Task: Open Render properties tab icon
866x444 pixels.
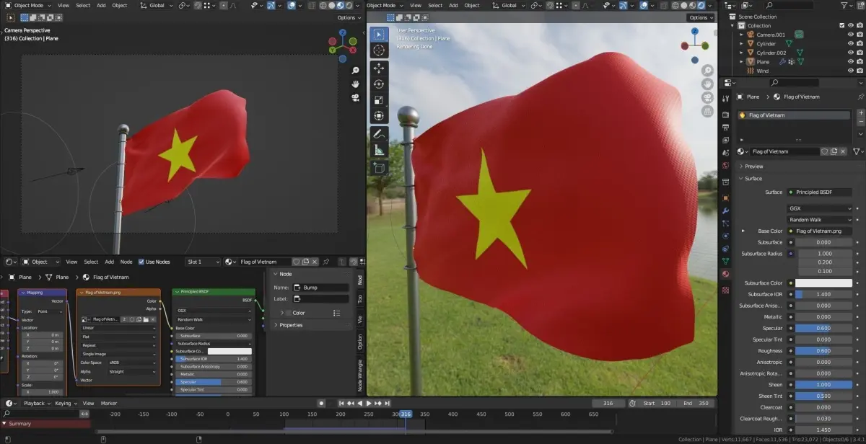Action: coord(725,115)
